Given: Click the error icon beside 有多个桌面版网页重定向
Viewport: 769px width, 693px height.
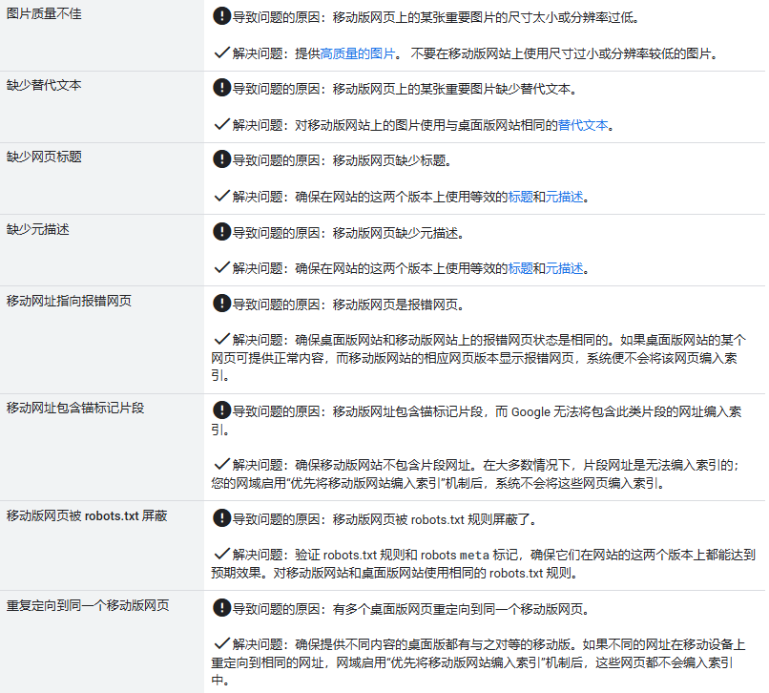Looking at the screenshot, I should [x=221, y=607].
